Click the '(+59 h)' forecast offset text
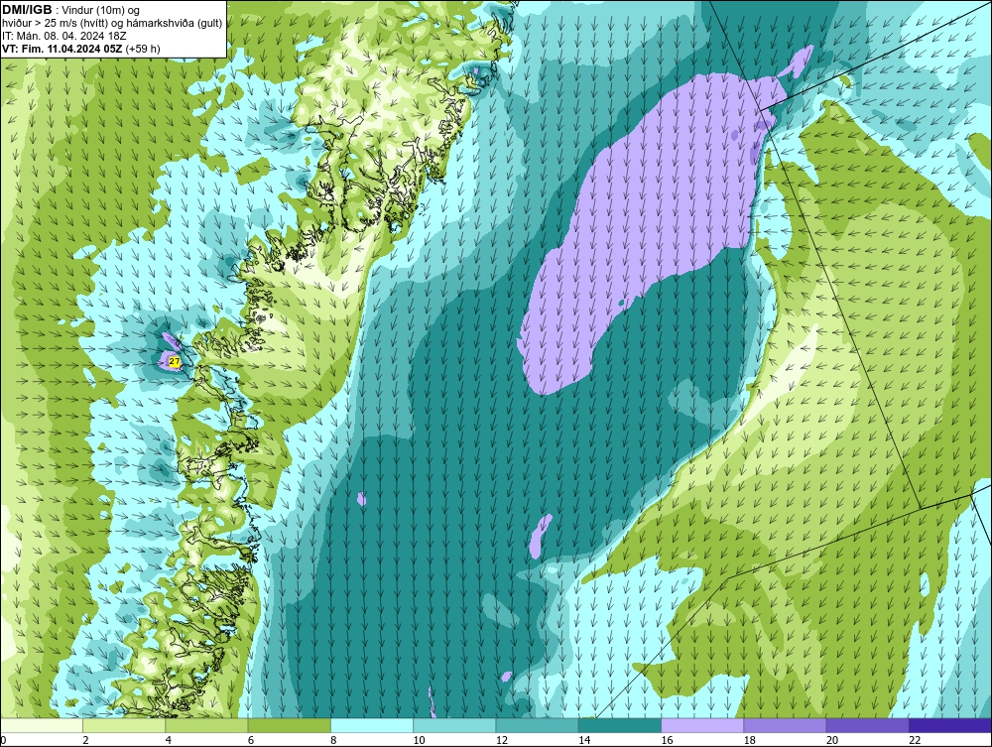 (x=143, y=49)
